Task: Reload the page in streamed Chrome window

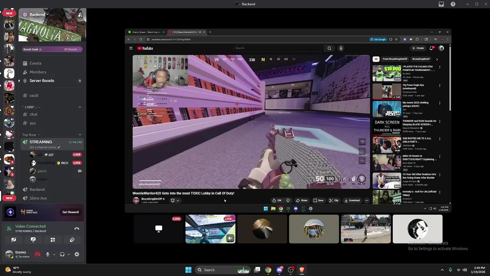Action: tap(141, 39)
